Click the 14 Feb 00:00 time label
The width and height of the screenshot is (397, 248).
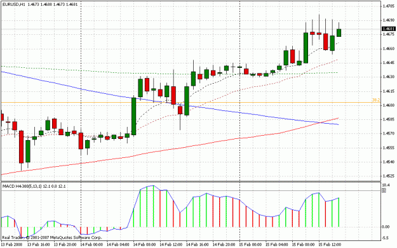point(91,245)
